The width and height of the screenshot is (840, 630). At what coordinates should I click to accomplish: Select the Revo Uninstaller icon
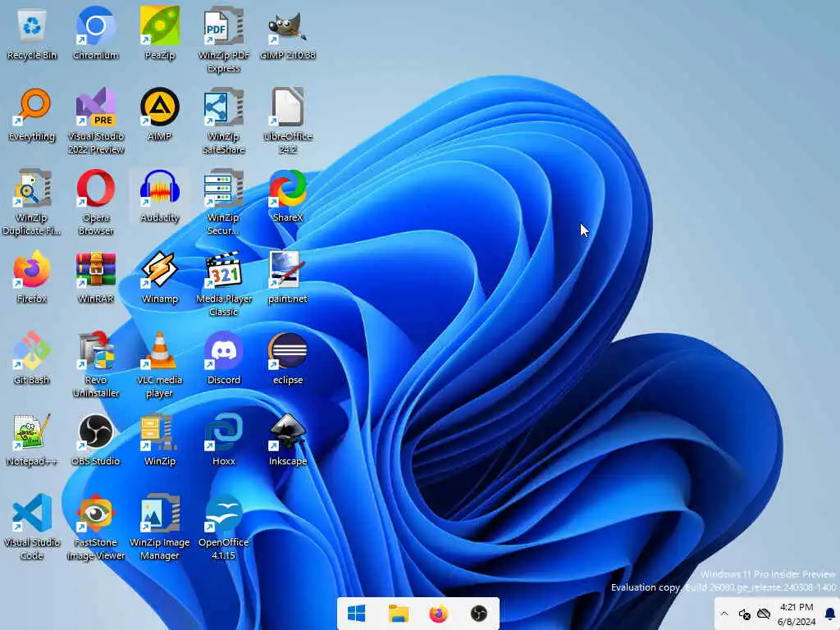point(96,365)
